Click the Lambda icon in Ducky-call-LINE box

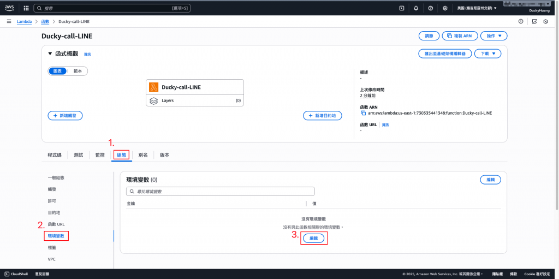154,87
